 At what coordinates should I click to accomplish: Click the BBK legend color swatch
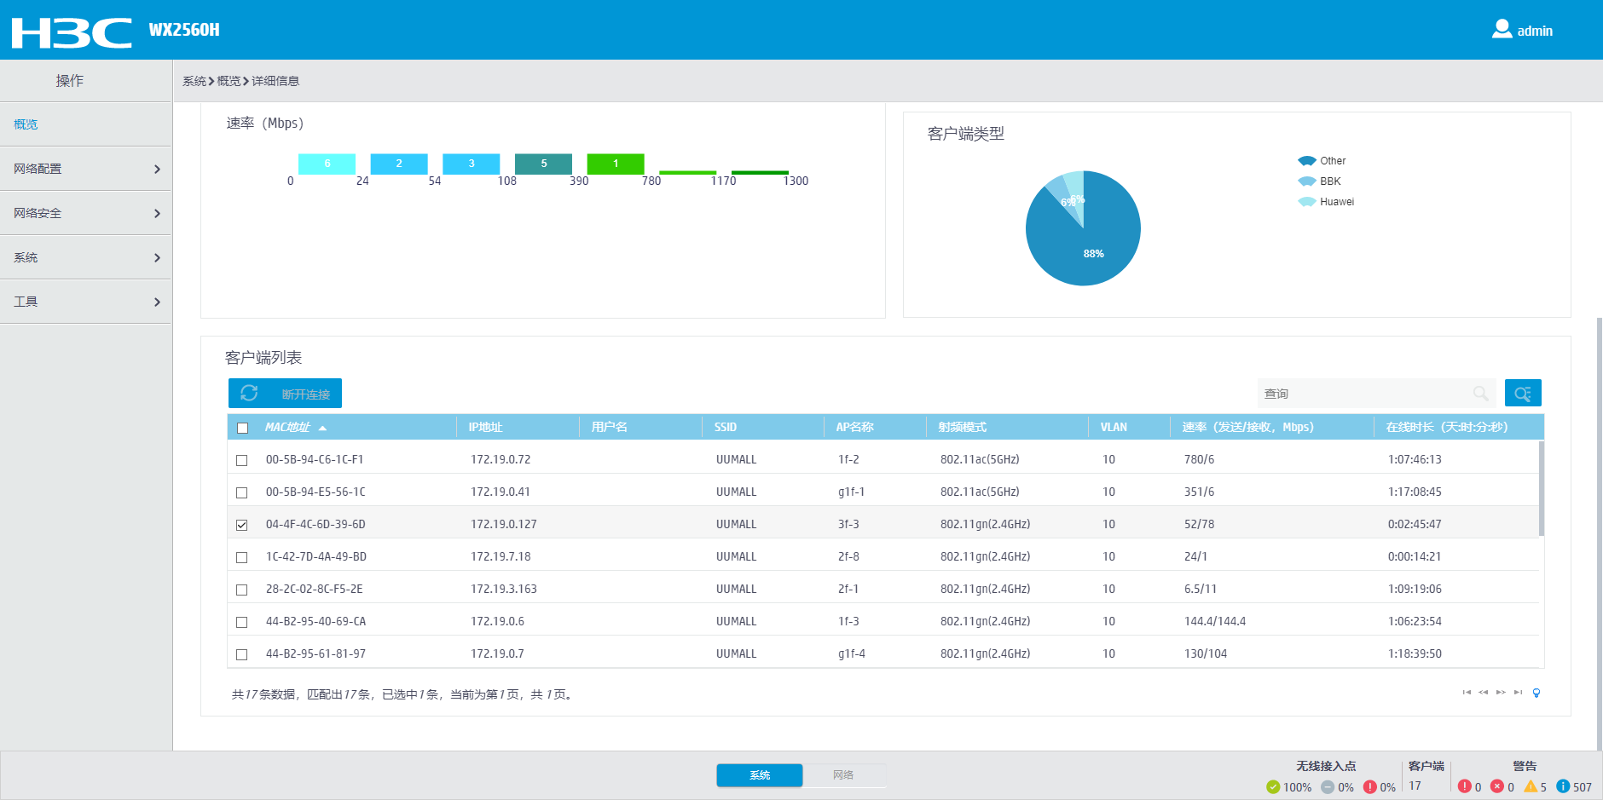(x=1306, y=181)
